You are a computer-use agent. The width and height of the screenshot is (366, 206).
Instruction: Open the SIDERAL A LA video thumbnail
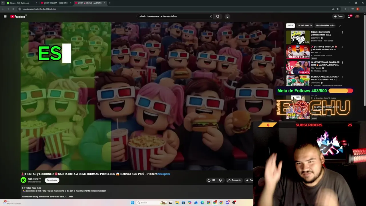coord(298,81)
